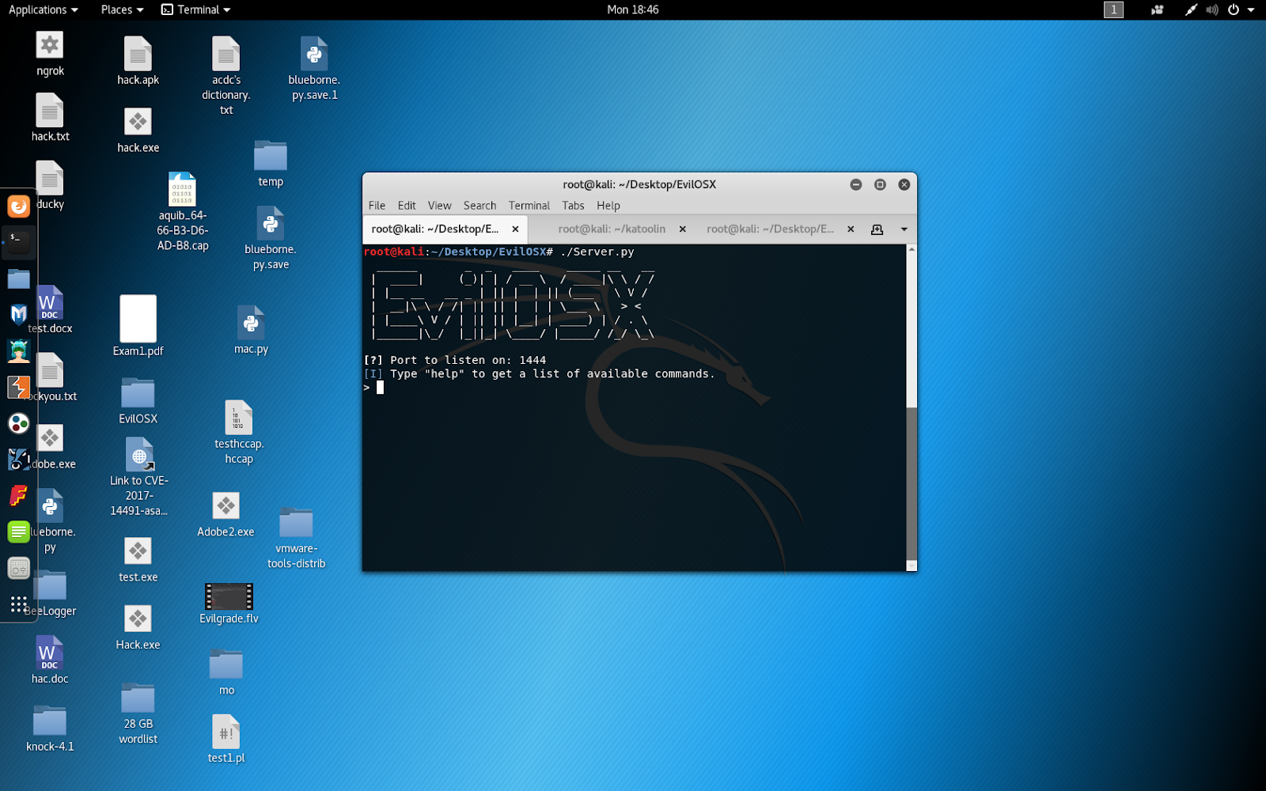This screenshot has height=791, width=1266.
Task: Open the Terminal icon in the dock
Action: click(x=18, y=243)
